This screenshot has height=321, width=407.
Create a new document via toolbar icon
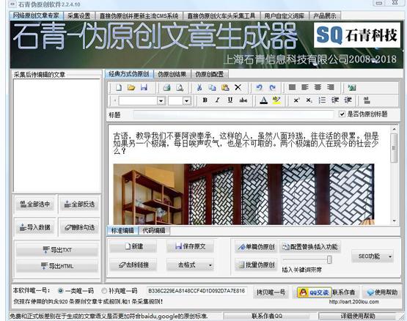118,87
